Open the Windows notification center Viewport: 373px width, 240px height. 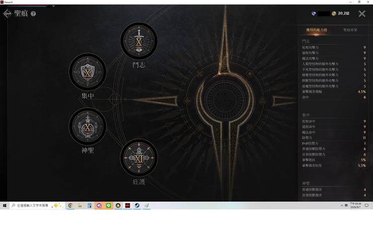coord(367,206)
